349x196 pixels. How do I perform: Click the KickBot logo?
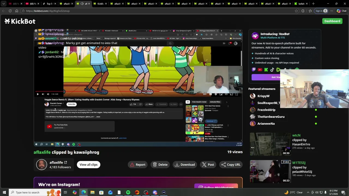click(x=20, y=21)
